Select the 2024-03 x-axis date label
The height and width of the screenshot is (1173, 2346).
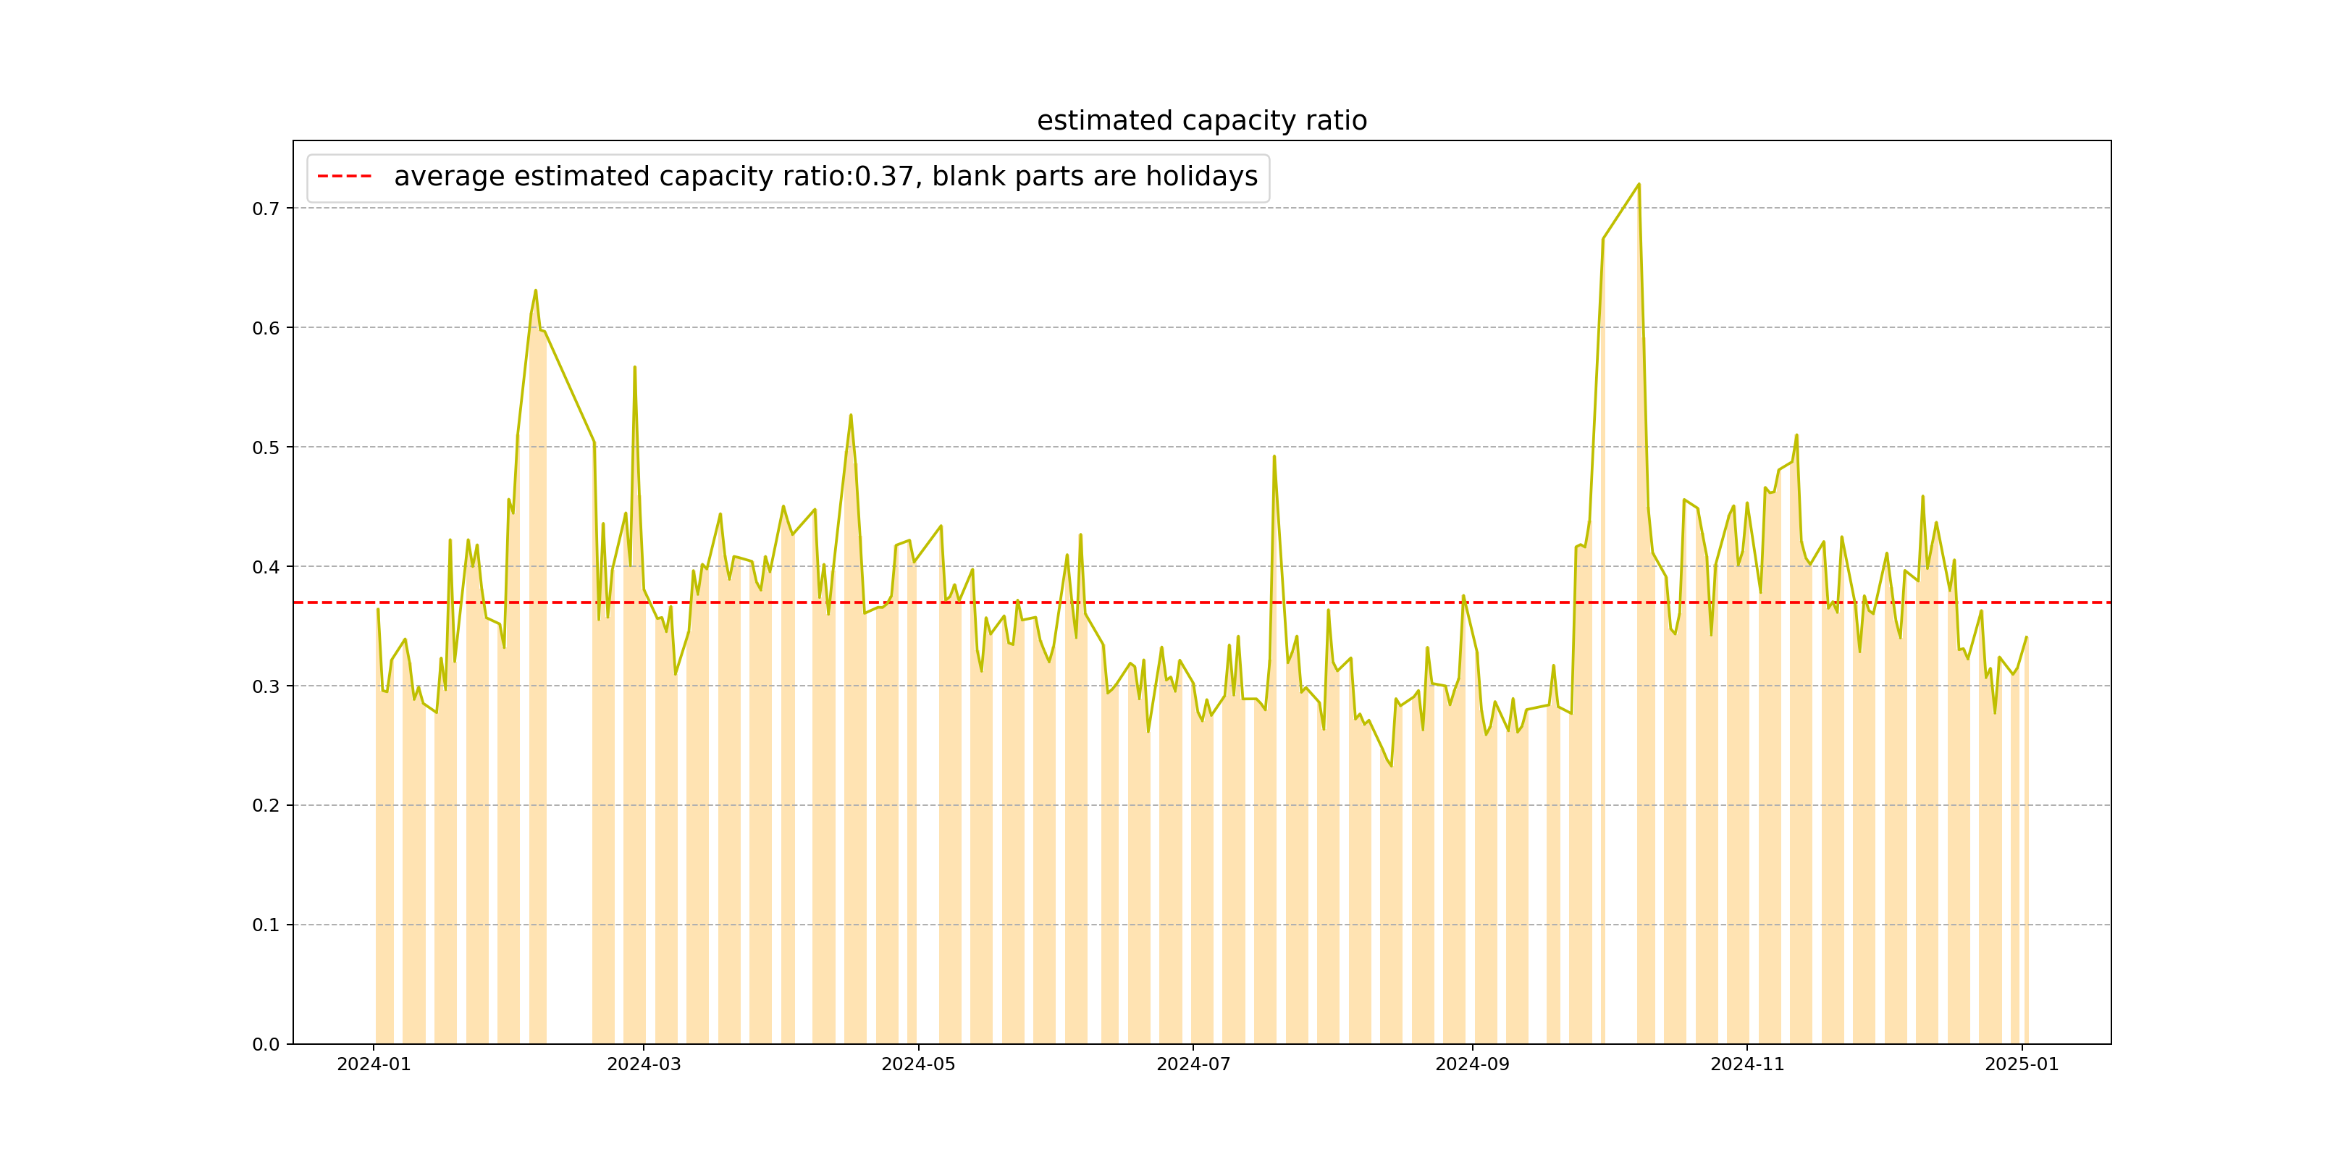[644, 1064]
